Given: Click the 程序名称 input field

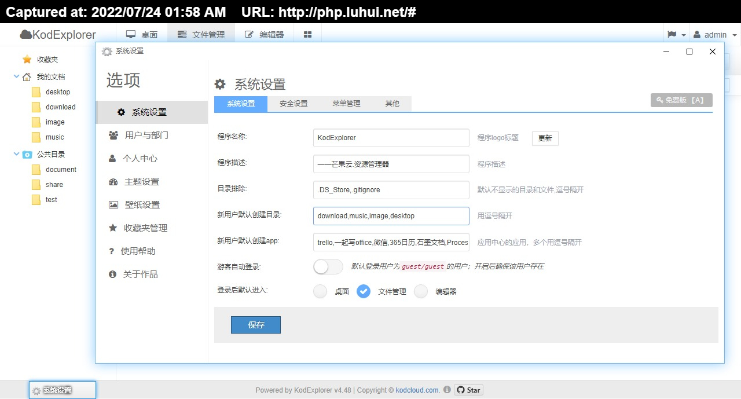Looking at the screenshot, I should pyautogui.click(x=391, y=138).
